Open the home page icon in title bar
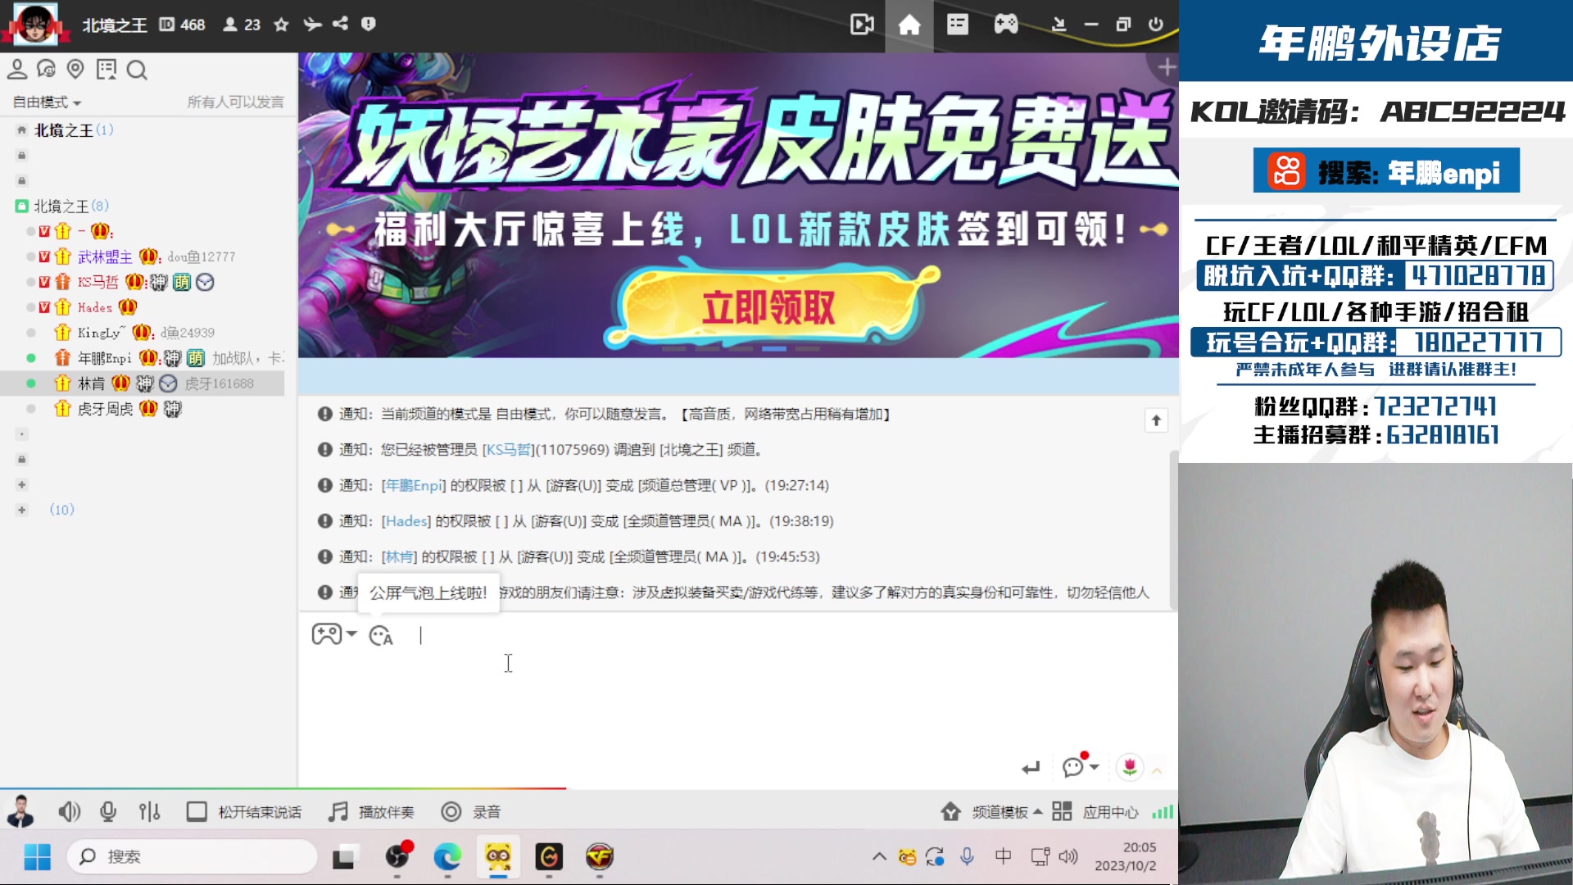 coord(909,25)
